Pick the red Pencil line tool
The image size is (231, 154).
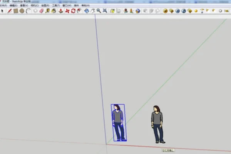click(9, 11)
